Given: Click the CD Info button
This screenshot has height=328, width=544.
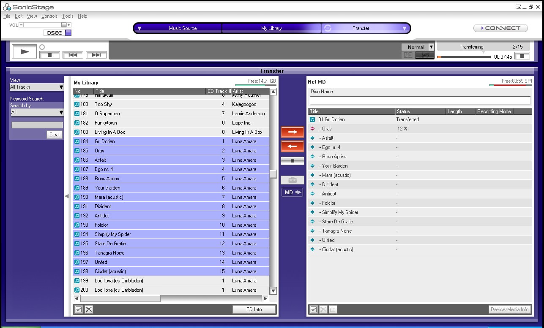Looking at the screenshot, I should pos(254,309).
